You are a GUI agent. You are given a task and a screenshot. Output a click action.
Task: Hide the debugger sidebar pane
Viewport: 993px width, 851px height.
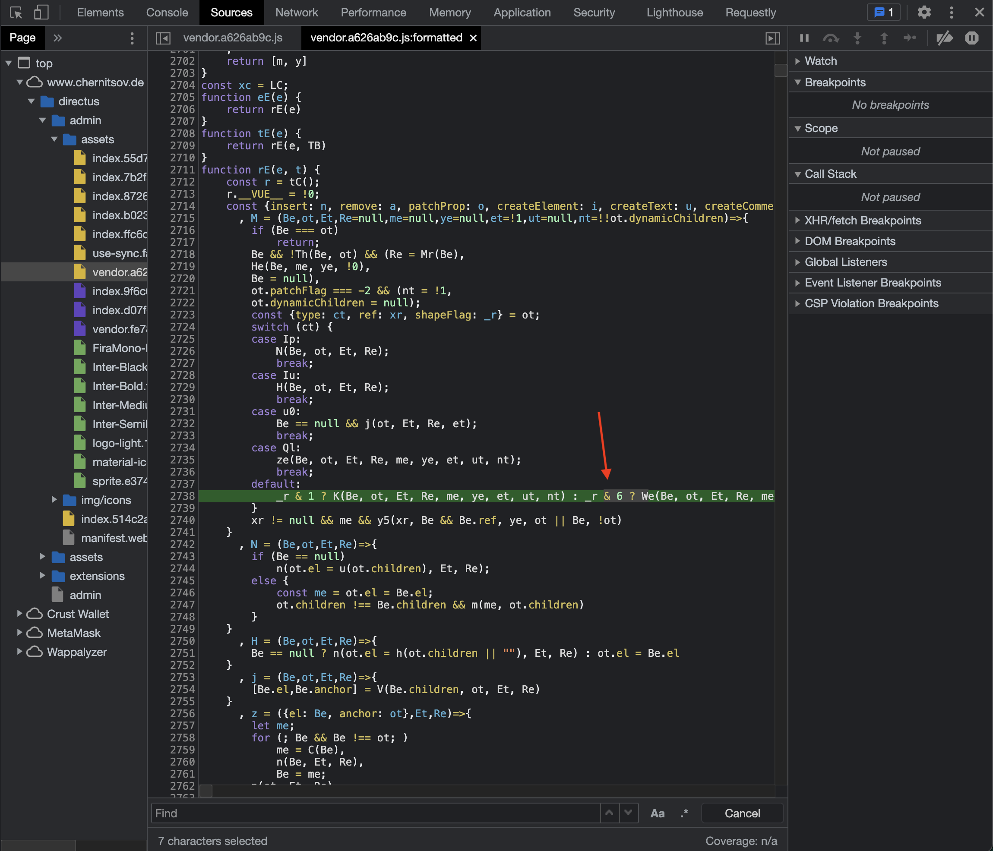tap(772, 38)
